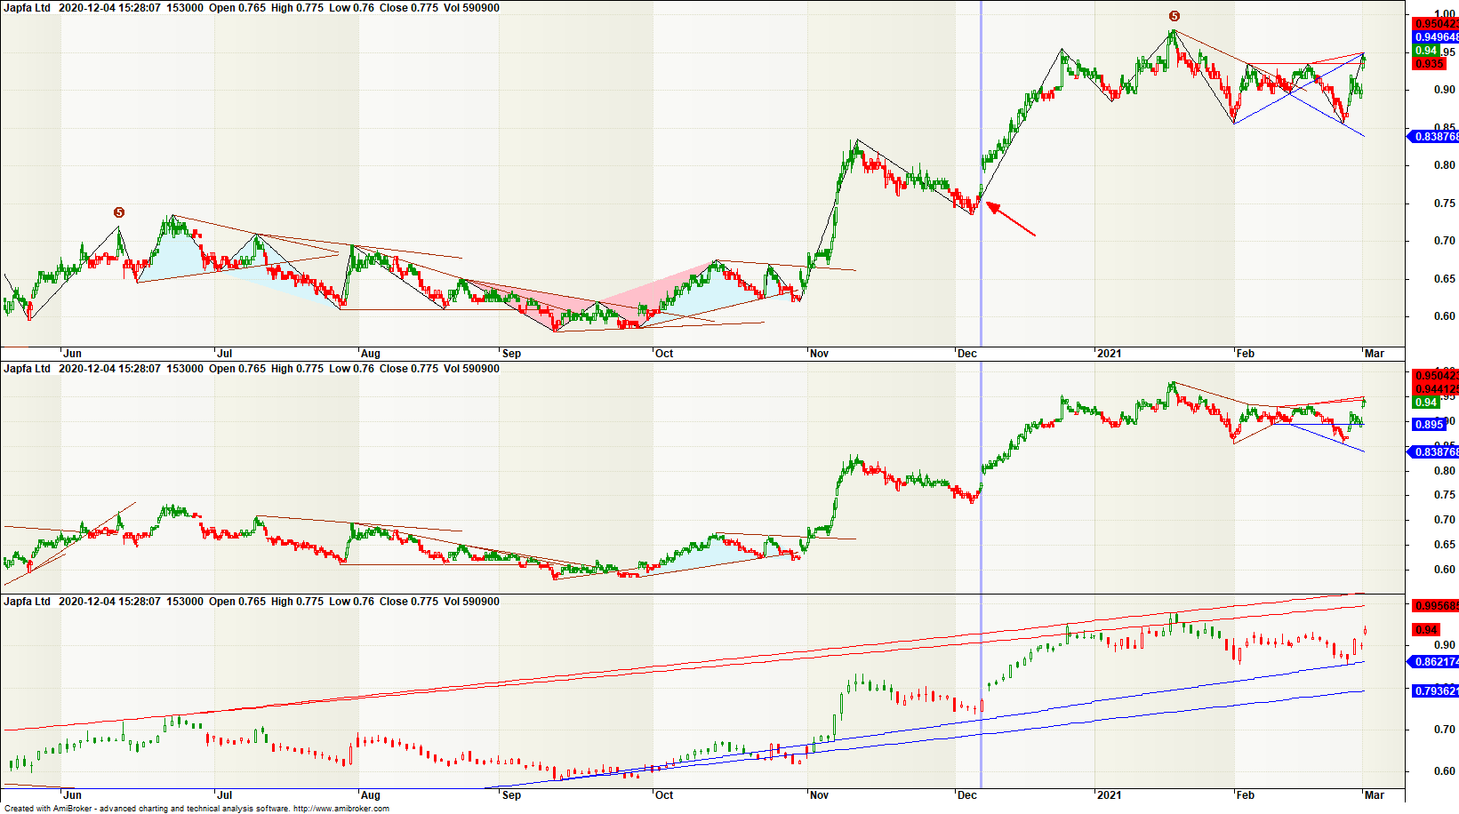Click red 0.94412 price label in middle pane
The image size is (1459, 814).
tap(1436, 388)
